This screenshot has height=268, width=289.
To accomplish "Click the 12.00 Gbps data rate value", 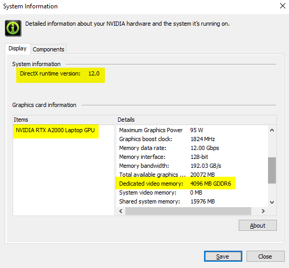I will click(205, 148).
